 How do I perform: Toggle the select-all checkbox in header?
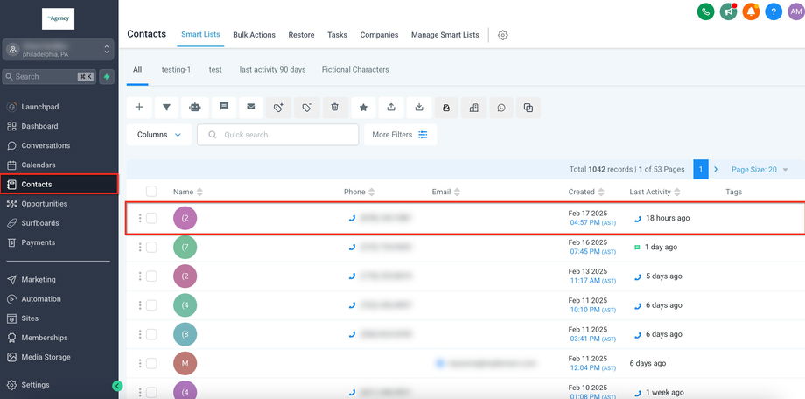pyautogui.click(x=151, y=192)
